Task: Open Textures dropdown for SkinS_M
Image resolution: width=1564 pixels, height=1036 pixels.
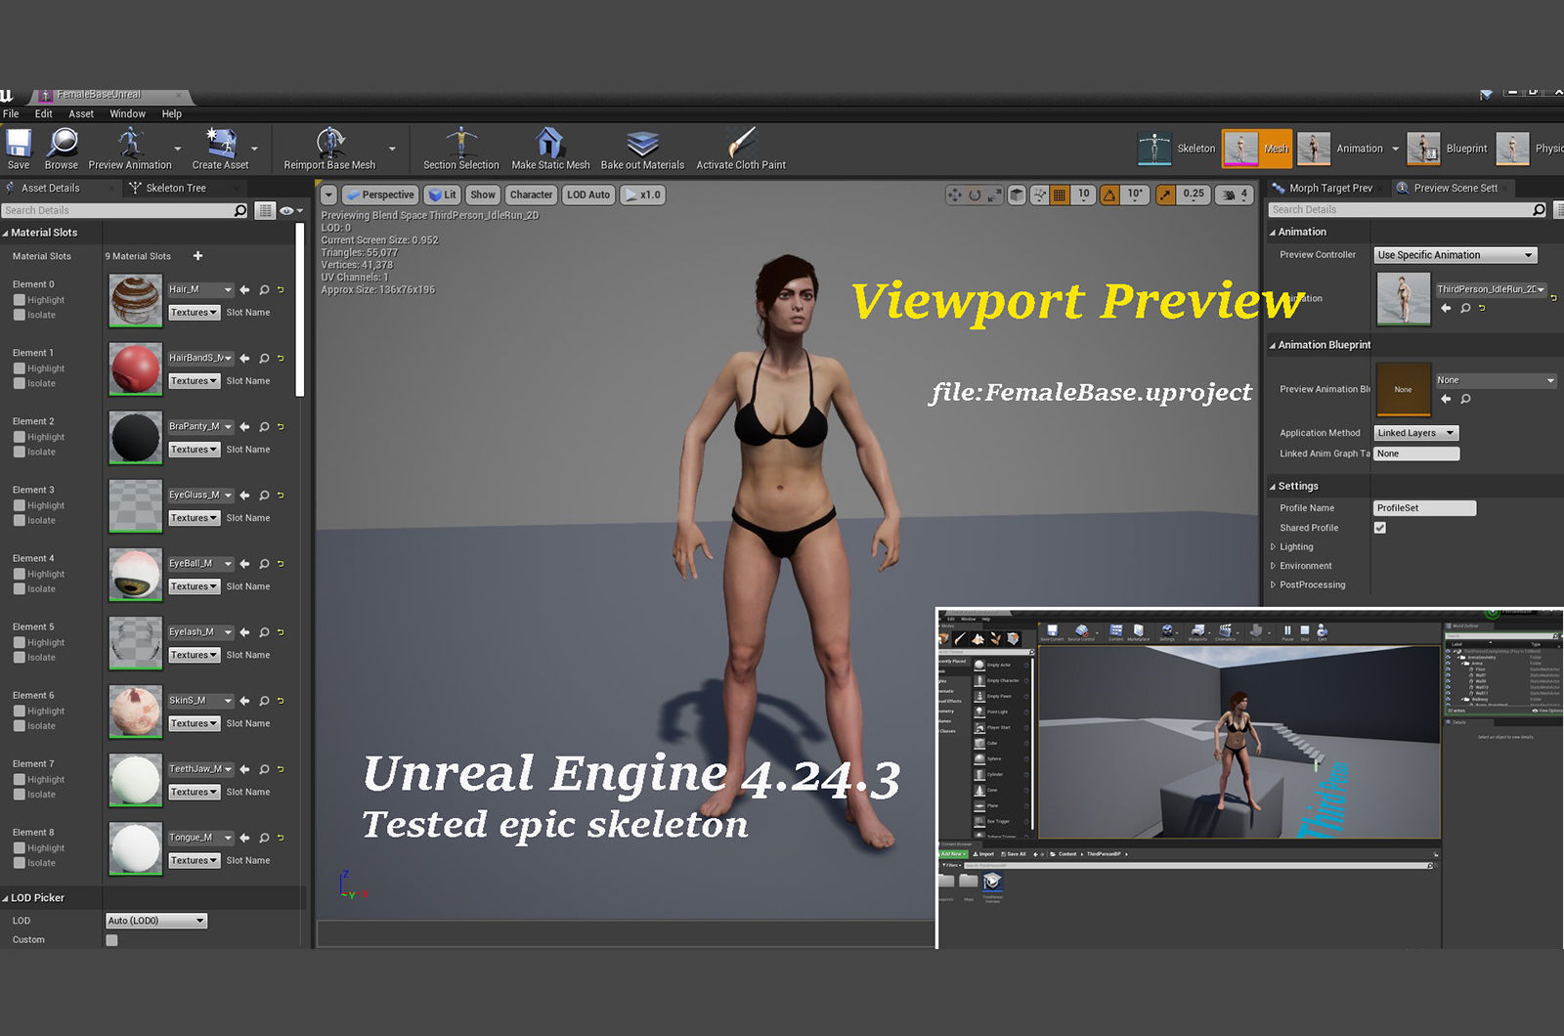Action: [194, 723]
